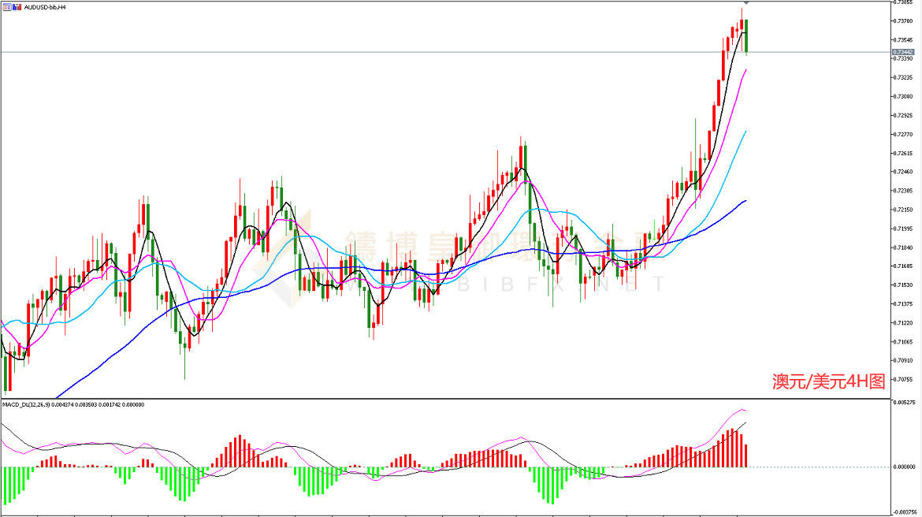
Task: Select the AUDUSD-bib,H4 chart title
Action: [x=45, y=7]
